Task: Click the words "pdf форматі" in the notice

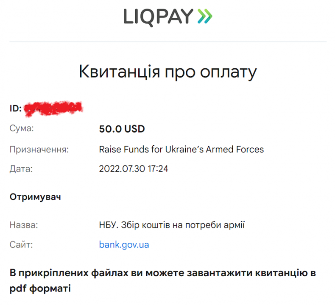Action: click(x=40, y=289)
